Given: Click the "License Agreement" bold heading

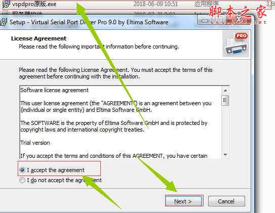Looking at the screenshot, I should click(38, 38).
